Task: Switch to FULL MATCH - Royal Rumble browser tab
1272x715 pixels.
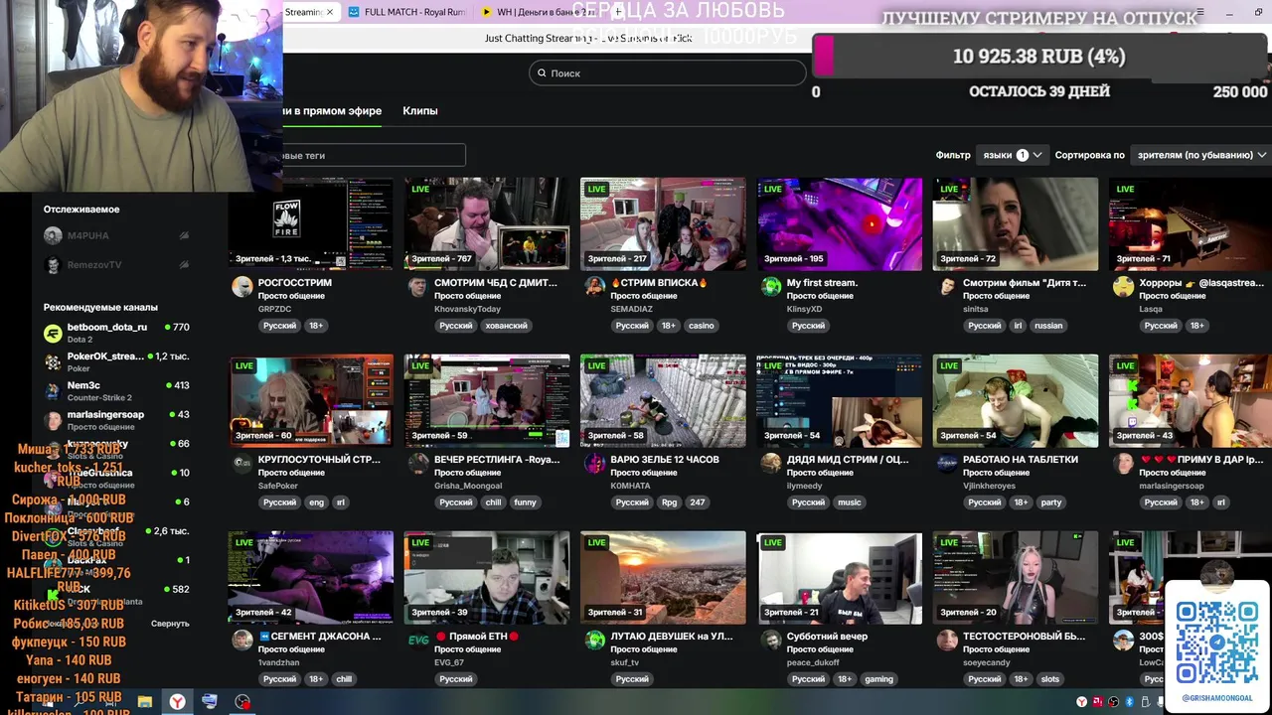Action: click(406, 12)
